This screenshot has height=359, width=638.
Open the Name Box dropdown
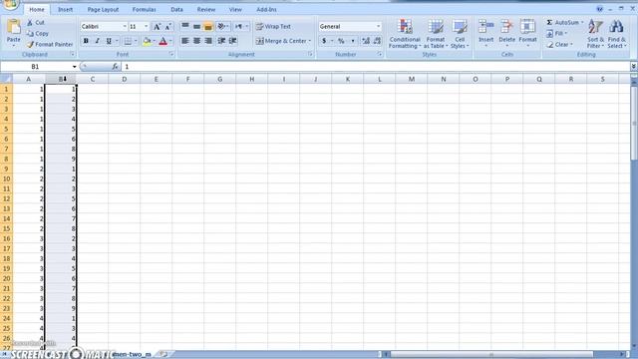tap(74, 67)
